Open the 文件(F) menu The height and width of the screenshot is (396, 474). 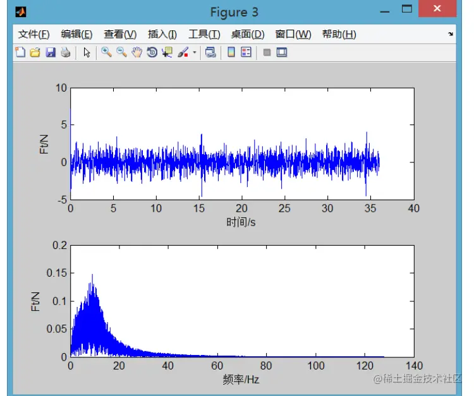point(34,34)
